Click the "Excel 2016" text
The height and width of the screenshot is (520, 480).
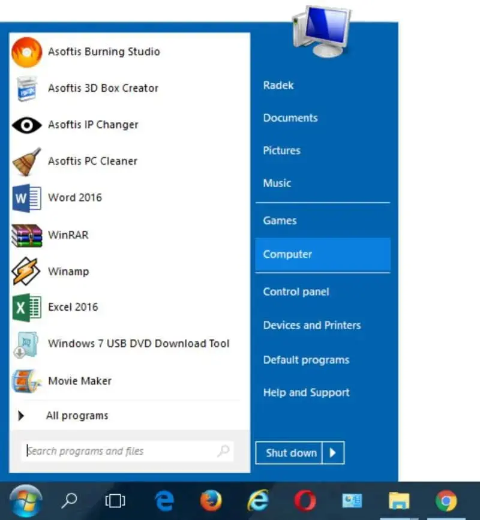[x=73, y=307]
